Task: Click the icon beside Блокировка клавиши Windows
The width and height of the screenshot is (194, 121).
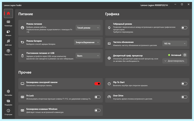Action: point(22,110)
